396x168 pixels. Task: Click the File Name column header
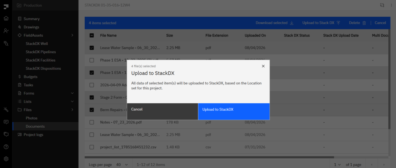coord(108,36)
